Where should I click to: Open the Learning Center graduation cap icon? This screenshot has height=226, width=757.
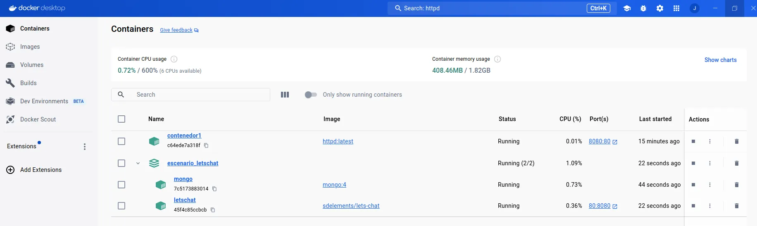627,8
